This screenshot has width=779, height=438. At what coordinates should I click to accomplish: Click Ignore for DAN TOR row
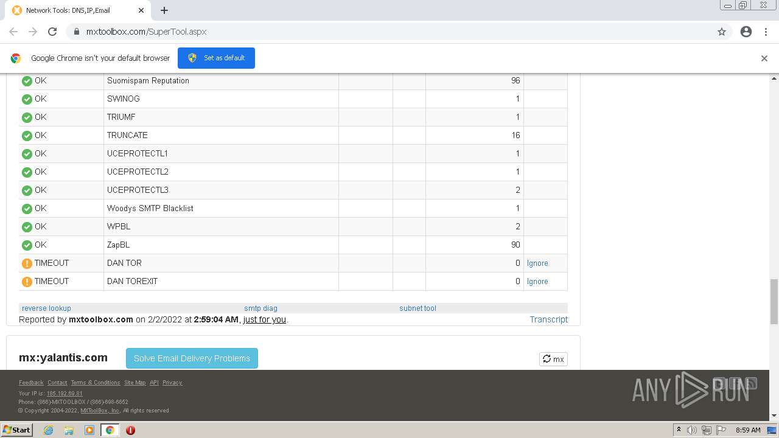click(x=537, y=263)
